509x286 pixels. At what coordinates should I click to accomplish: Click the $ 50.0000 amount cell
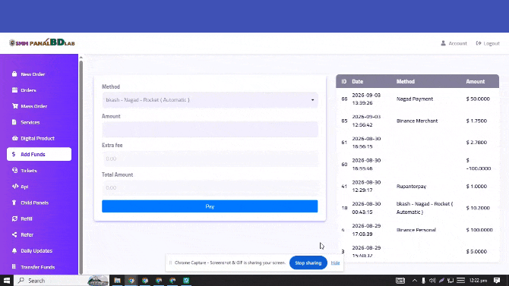(478, 99)
